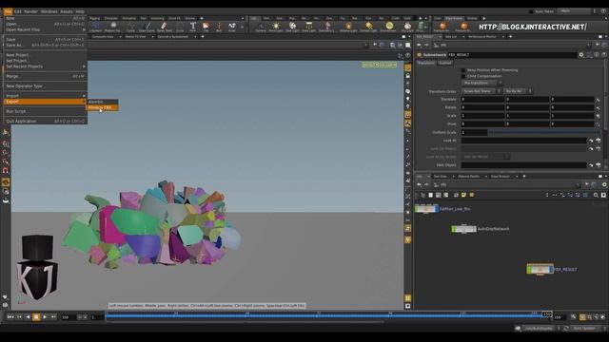The width and height of the screenshot is (609, 342).
Task: Click the Scale X input field
Action: pyautogui.click(x=482, y=116)
